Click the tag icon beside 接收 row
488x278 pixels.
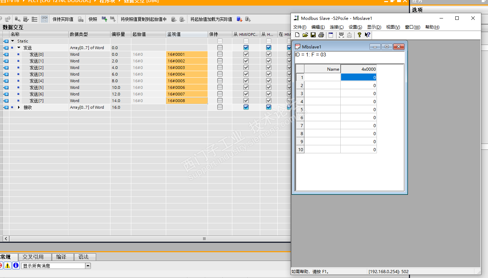point(6,107)
